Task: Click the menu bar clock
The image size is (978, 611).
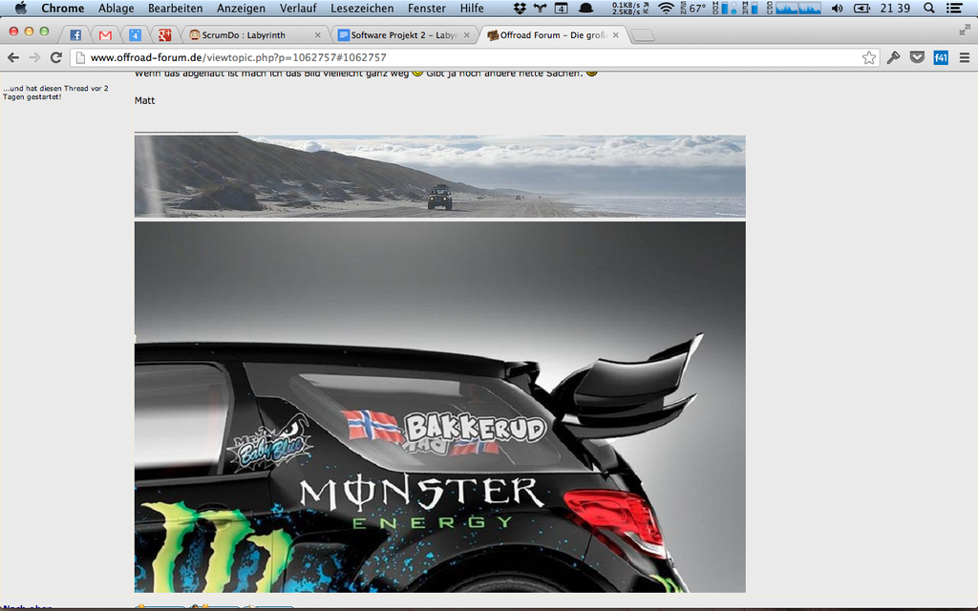Action: click(x=895, y=8)
